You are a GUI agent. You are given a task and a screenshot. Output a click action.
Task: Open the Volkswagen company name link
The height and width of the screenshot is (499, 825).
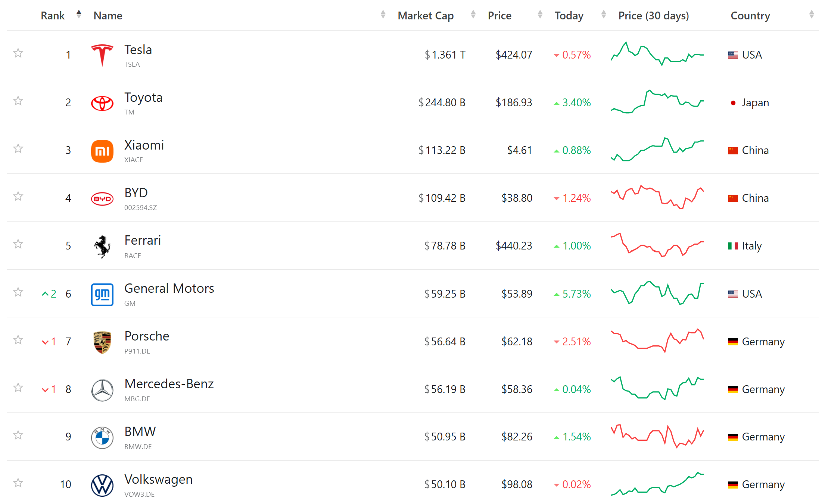tap(158, 479)
